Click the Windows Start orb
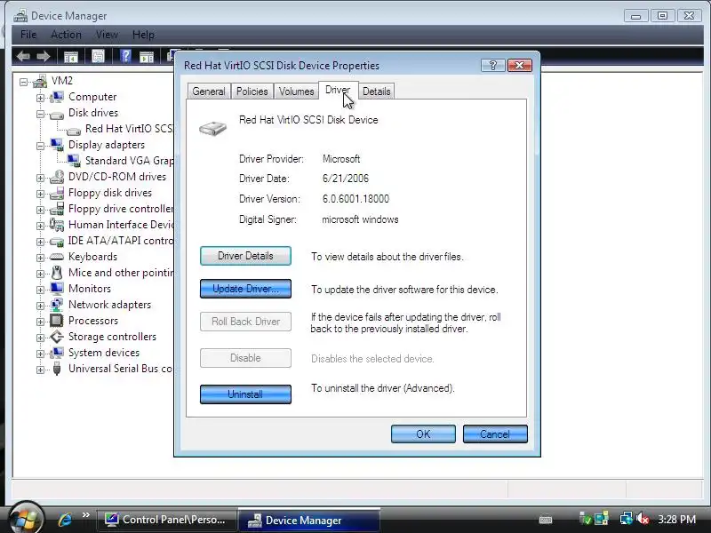 point(26,519)
